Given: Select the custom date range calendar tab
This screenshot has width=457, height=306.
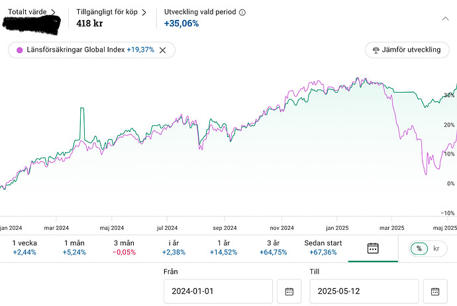Looking at the screenshot, I should coord(373,248).
